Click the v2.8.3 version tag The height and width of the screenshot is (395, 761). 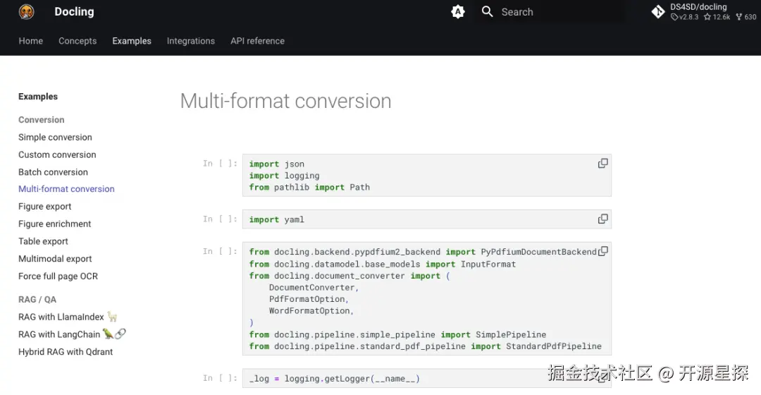tap(685, 17)
